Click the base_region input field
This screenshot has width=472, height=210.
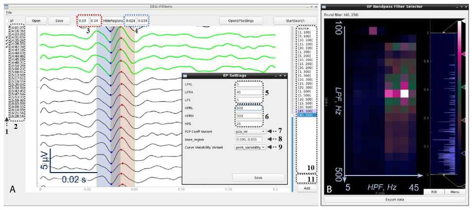pyautogui.click(x=249, y=139)
